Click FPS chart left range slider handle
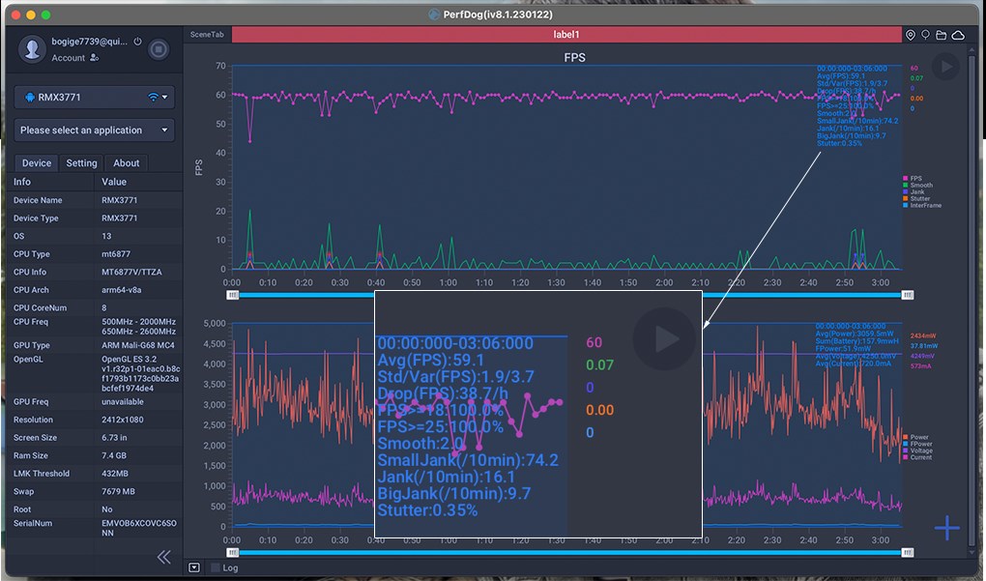The image size is (986, 581). point(233,295)
